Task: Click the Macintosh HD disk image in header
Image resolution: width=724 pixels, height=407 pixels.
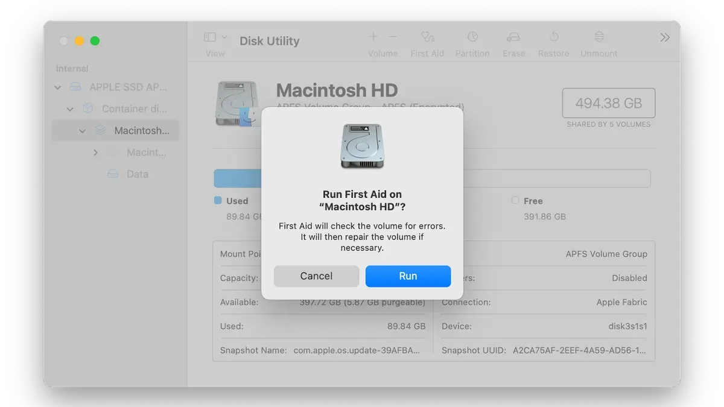Action: [x=238, y=104]
